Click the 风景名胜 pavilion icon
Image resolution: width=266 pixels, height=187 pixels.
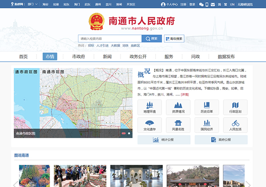coord(178,125)
